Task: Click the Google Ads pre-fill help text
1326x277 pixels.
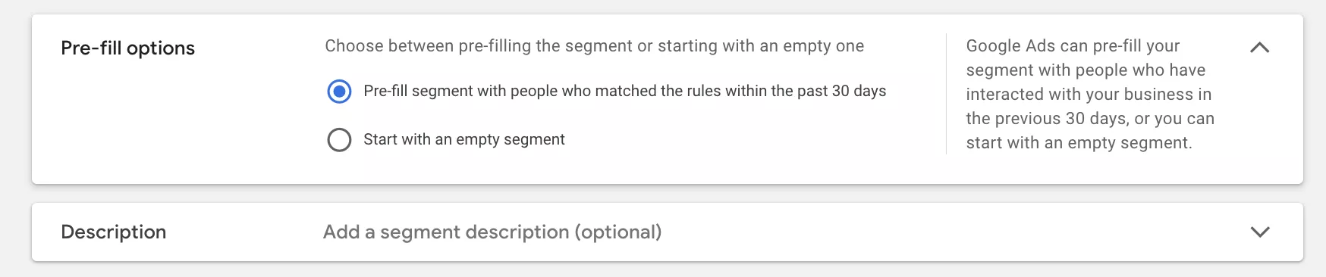Action: [1090, 94]
